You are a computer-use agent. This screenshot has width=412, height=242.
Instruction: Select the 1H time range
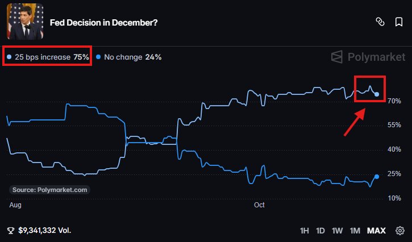tap(305, 231)
